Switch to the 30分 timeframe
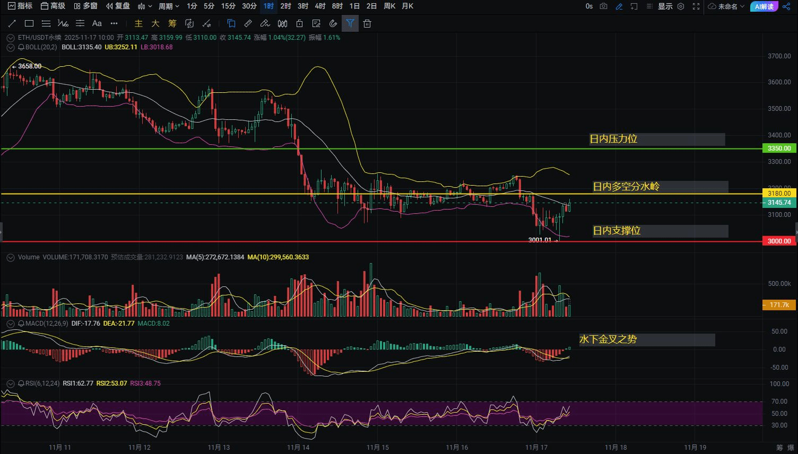The height and width of the screenshot is (454, 798). click(249, 6)
